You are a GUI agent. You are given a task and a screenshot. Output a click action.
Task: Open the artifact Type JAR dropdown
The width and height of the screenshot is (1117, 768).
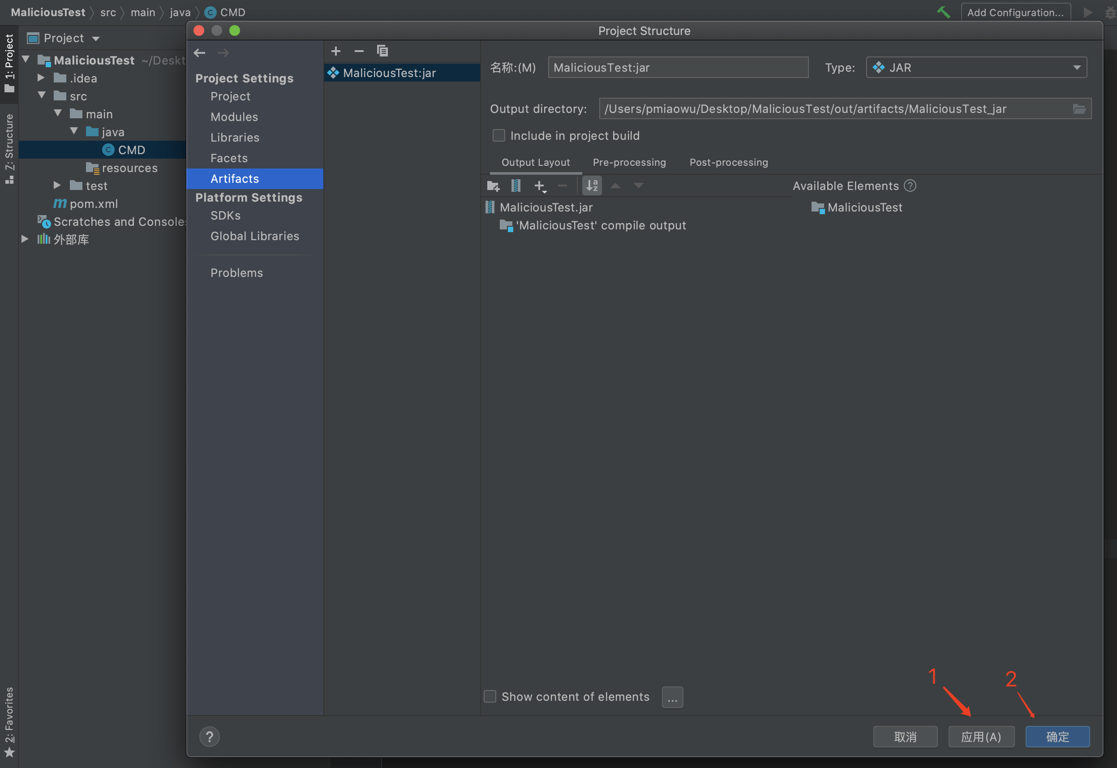(x=976, y=67)
